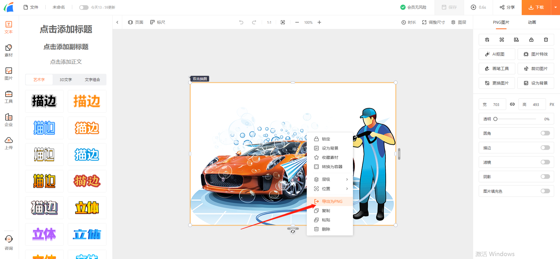Switch to the PNG图片 tab

tap(501, 22)
